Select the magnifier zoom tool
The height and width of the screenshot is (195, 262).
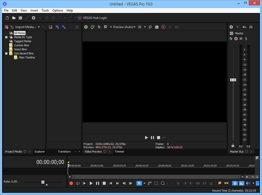[x=163, y=184]
